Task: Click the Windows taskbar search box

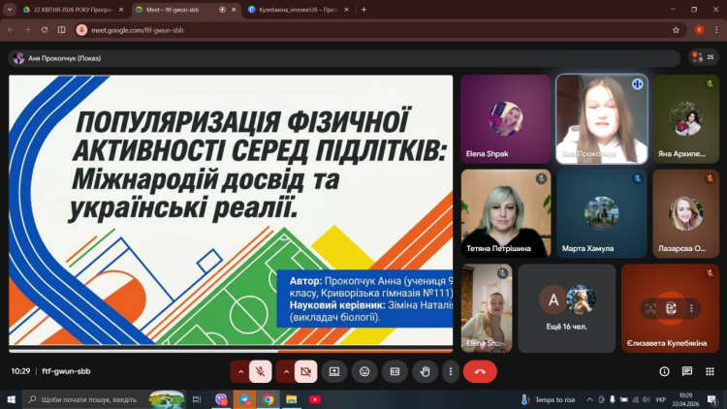Action: 102,399
